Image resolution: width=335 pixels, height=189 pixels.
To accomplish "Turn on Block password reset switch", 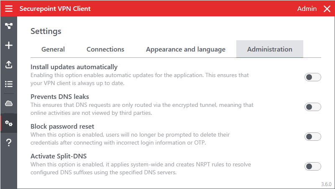I will pyautogui.click(x=313, y=137).
